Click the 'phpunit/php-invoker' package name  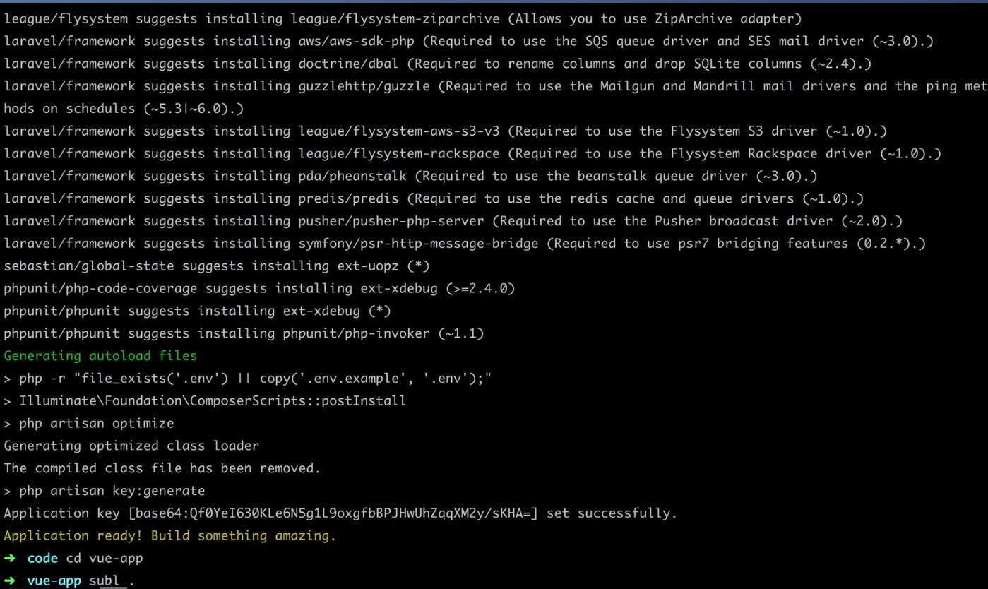tap(356, 333)
